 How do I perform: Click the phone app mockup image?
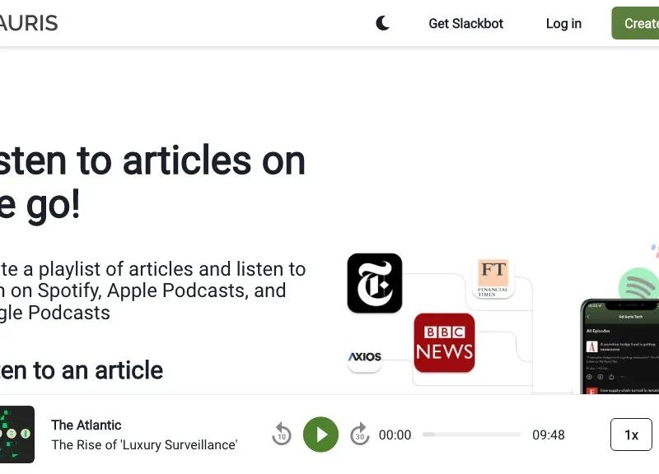click(x=619, y=346)
